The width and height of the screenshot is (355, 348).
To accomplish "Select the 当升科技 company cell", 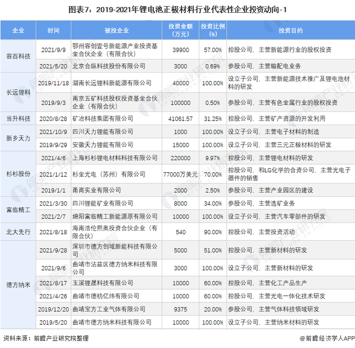I will coord(18,119).
